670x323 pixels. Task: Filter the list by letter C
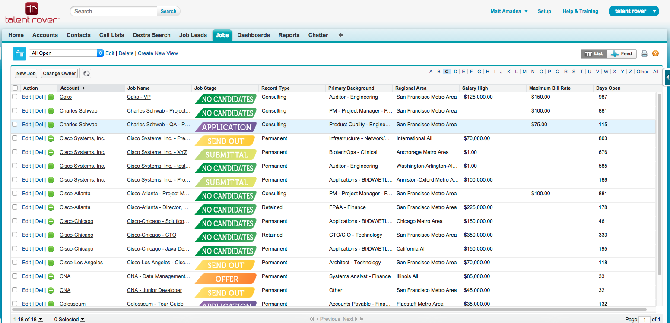coord(447,72)
